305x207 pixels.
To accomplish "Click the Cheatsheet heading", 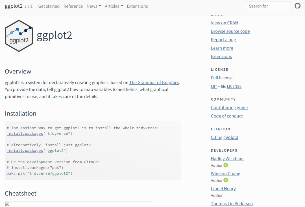I will (21, 193).
